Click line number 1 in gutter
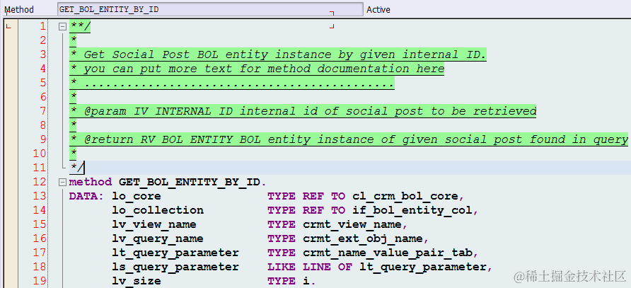Screen dimensions: 631x288 [x=43, y=26]
